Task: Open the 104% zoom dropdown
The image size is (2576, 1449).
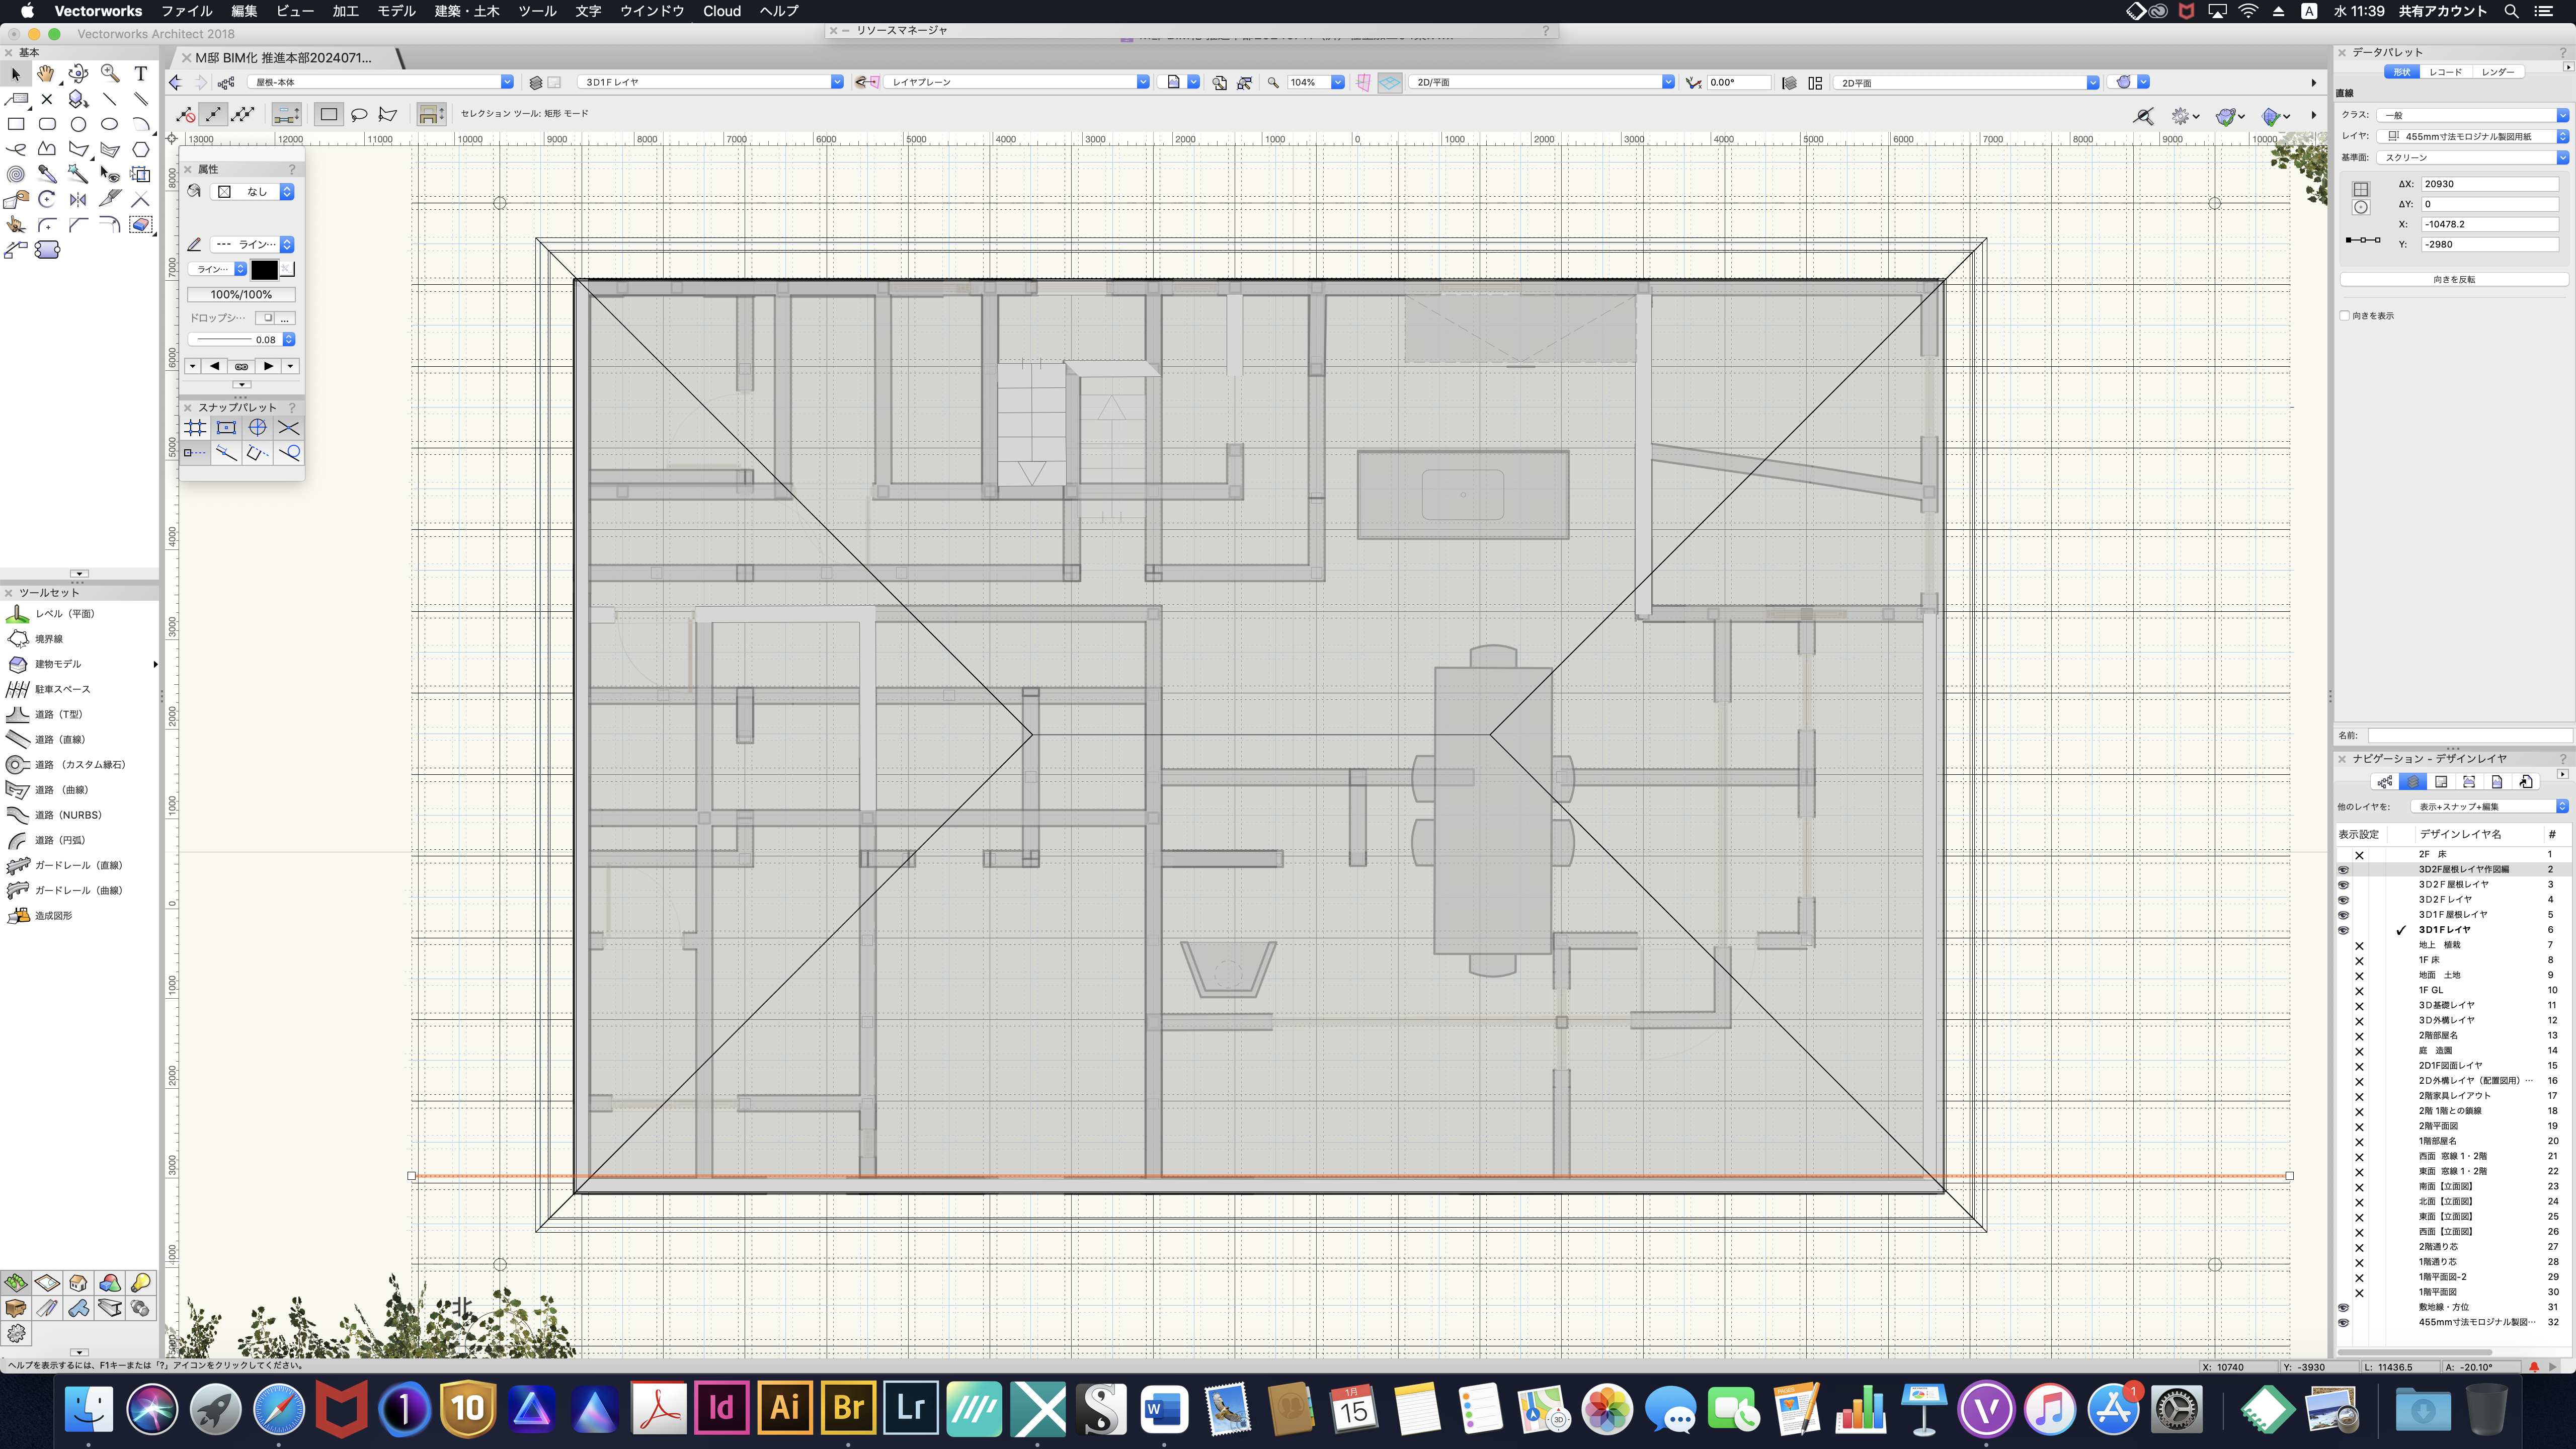Action: coord(1337,82)
